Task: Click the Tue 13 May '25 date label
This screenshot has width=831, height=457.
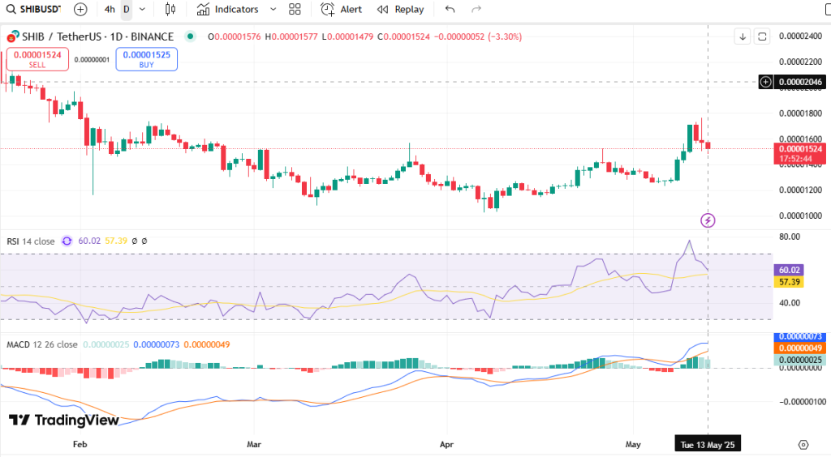Action: point(708,445)
